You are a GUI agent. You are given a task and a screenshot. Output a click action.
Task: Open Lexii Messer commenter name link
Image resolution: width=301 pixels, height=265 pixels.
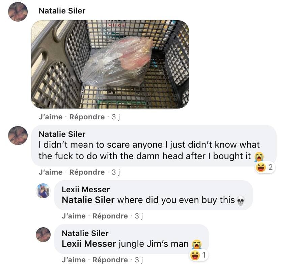tap(86, 189)
